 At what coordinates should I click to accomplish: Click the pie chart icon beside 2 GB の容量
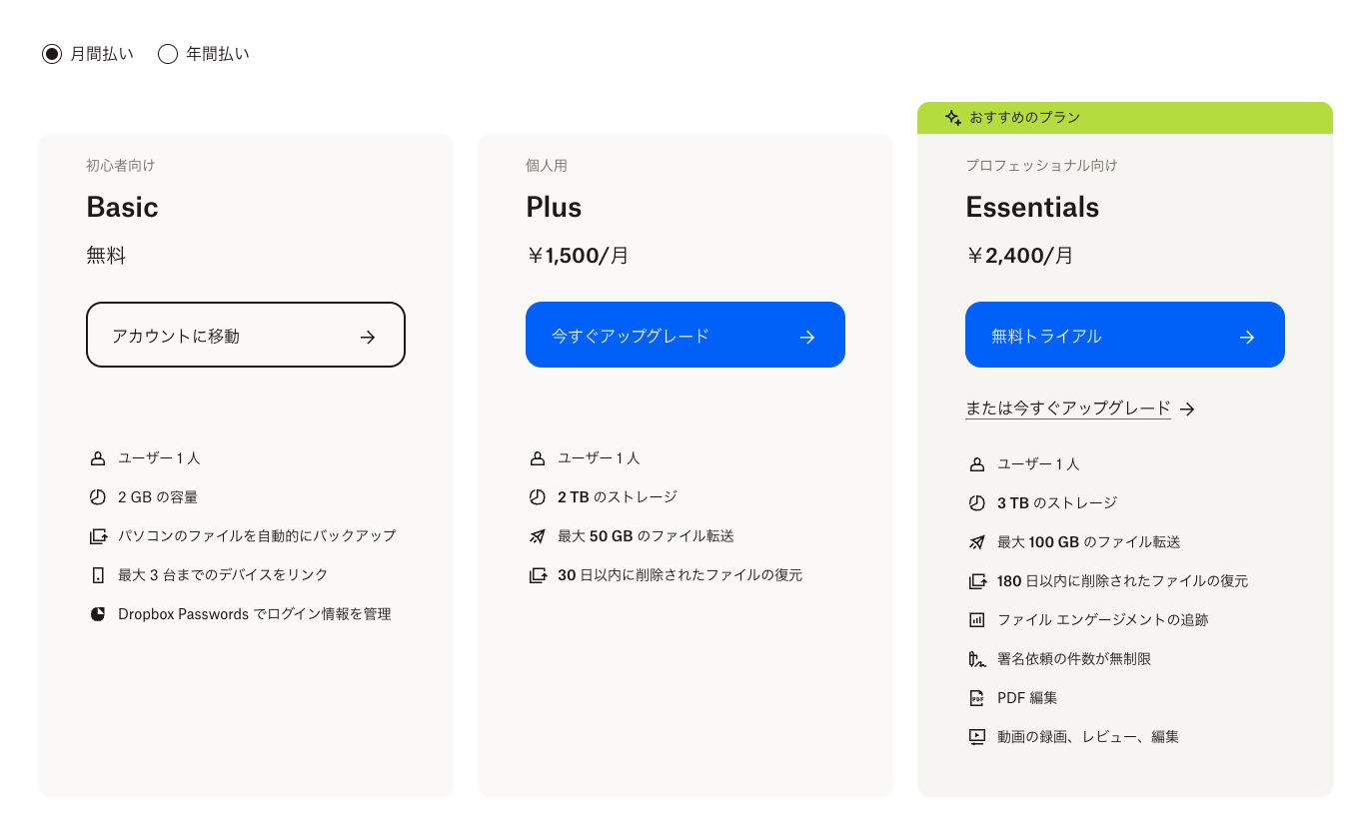tap(98, 497)
